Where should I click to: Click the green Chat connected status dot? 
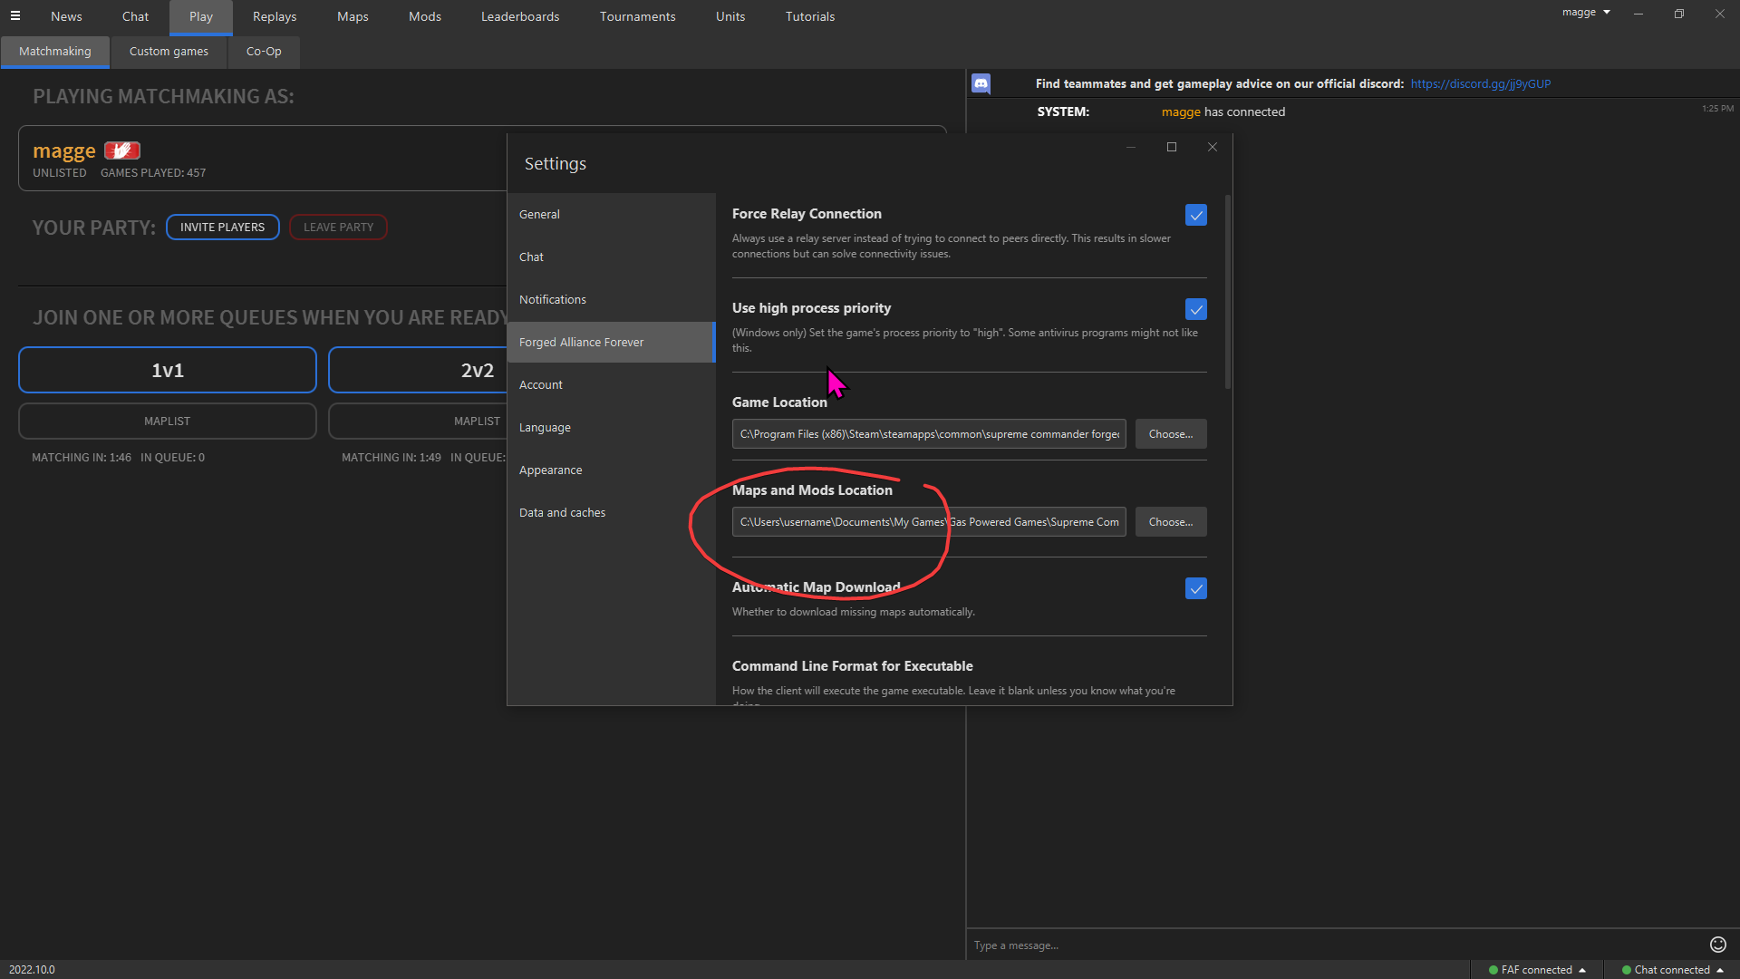point(1627,970)
